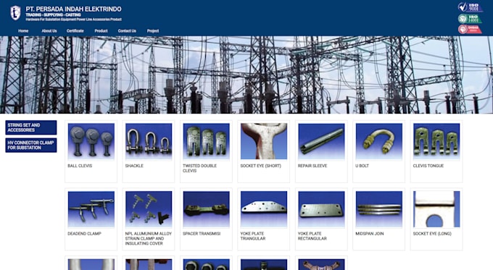The width and height of the screenshot is (493, 270).
Task: Click the red OHSAS certification badge
Action: 470,29
